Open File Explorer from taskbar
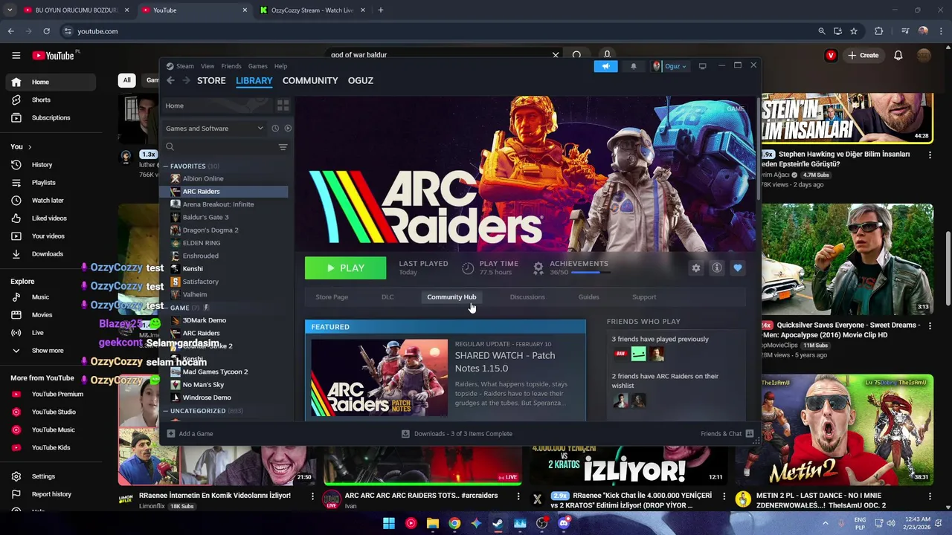 [x=433, y=523]
